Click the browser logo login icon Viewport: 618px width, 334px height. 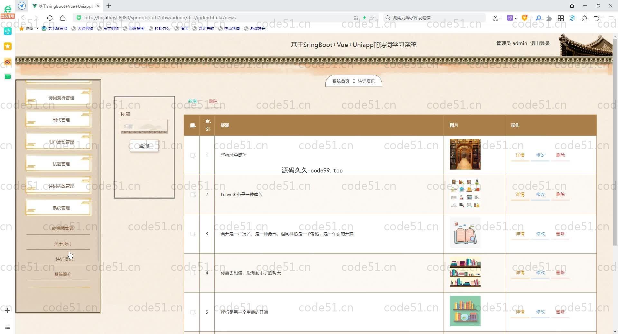click(8, 12)
